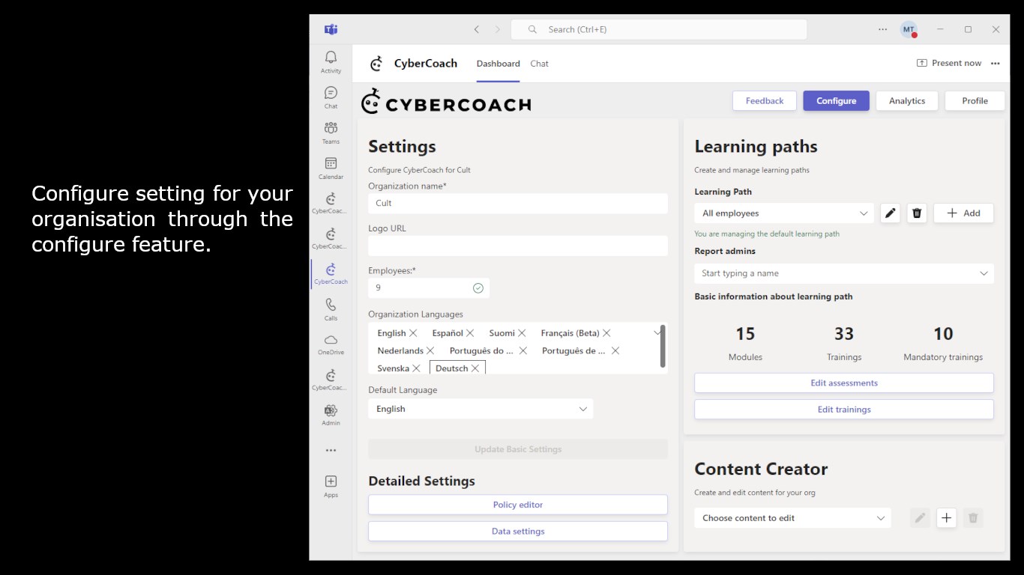Edit chosen content with pencil icon in Content Creator
Viewport: 1024px width, 575px height.
[x=920, y=518]
